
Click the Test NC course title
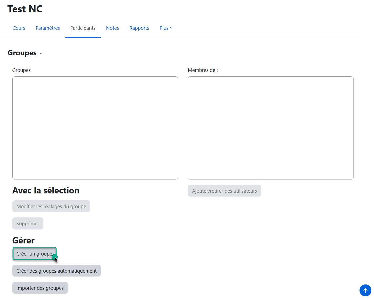tap(25, 9)
